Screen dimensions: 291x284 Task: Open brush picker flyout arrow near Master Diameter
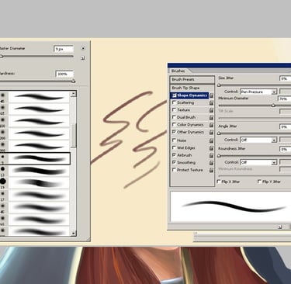tap(83, 48)
